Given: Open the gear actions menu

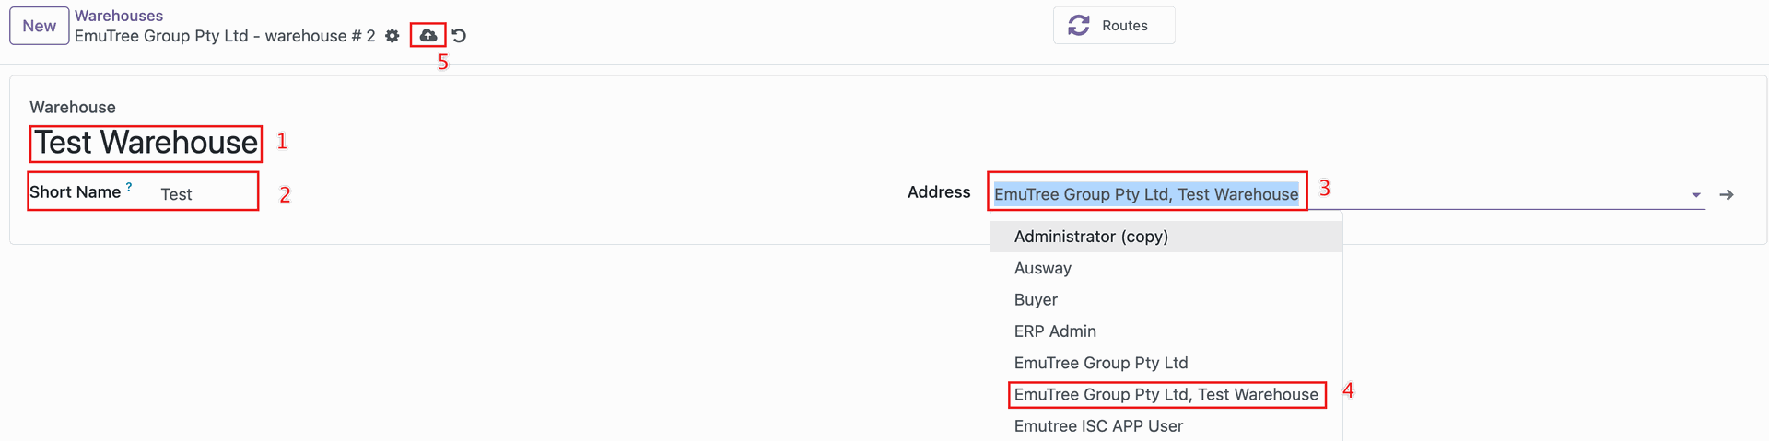Looking at the screenshot, I should coord(392,36).
